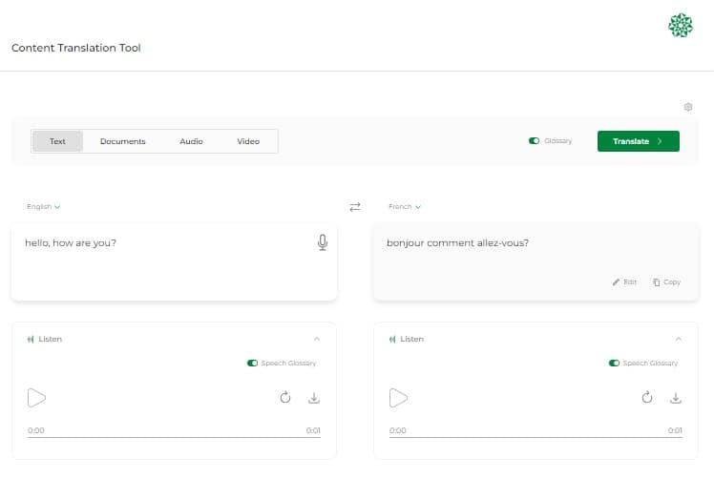Switch to the Documents tab

click(x=122, y=141)
